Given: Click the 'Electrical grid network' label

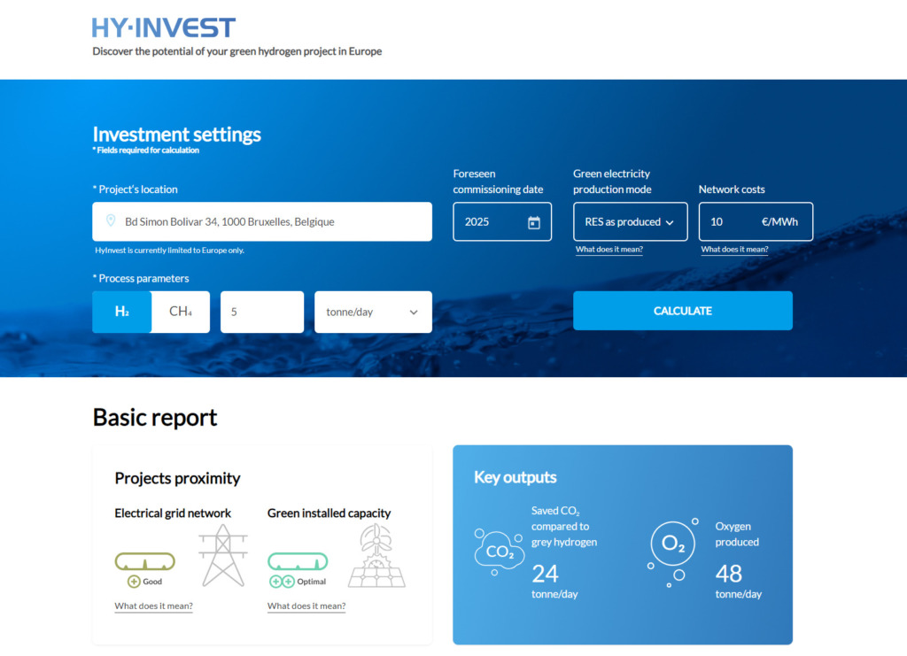Looking at the screenshot, I should [173, 513].
